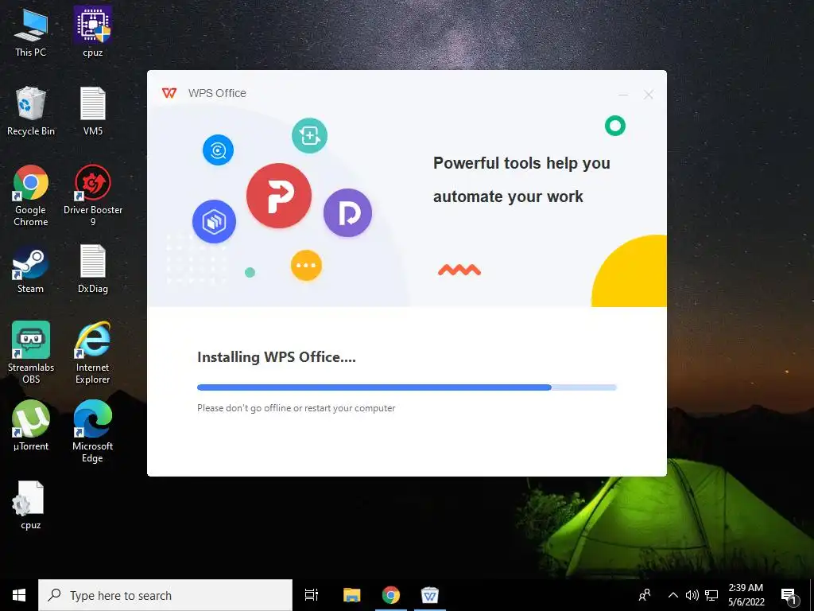Screen dimensions: 814x611
Task: Select the cpuz shield desktop shortcut
Action: coord(92,32)
